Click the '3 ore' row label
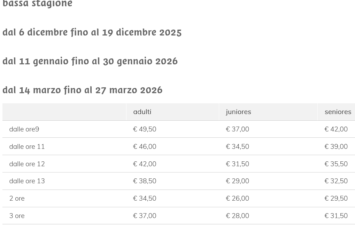355x225 pixels. coord(17,216)
